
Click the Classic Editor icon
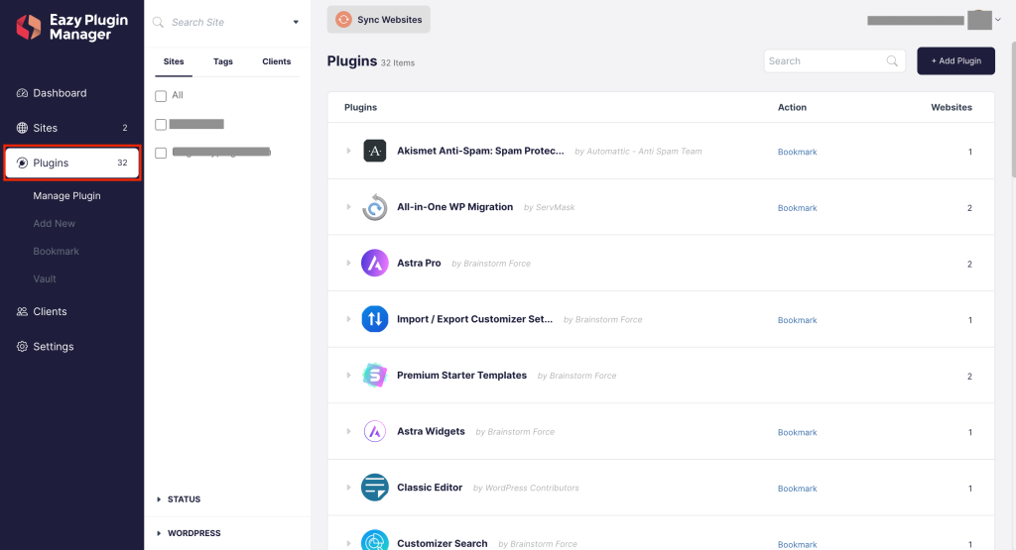point(374,488)
